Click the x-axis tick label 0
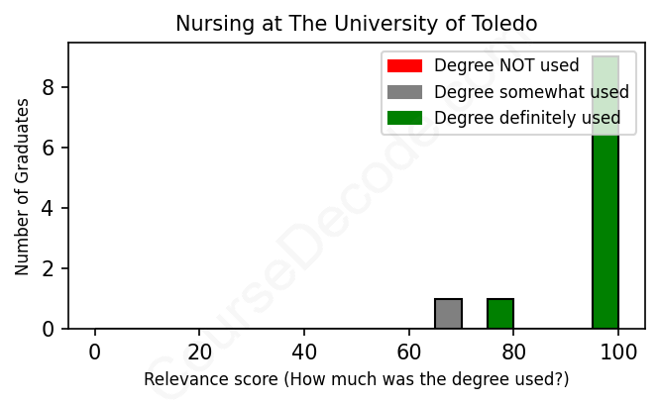The height and width of the screenshot is (404, 659). pyautogui.click(x=95, y=353)
